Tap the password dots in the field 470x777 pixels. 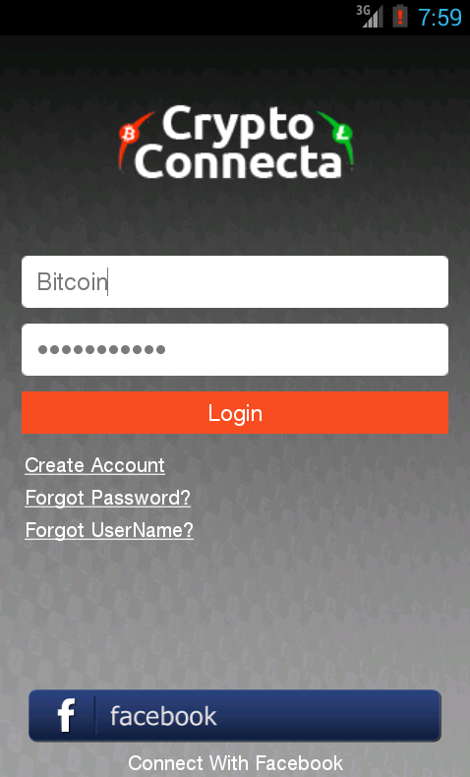[101, 350]
